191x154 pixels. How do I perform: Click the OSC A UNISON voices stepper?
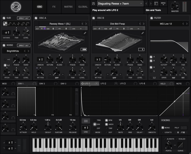pos(40,59)
